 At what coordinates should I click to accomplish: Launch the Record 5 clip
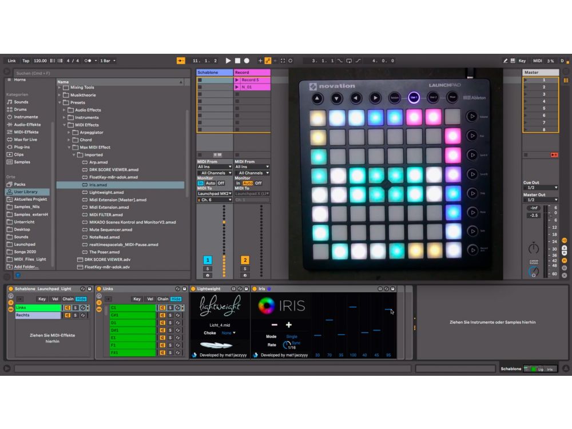(237, 80)
